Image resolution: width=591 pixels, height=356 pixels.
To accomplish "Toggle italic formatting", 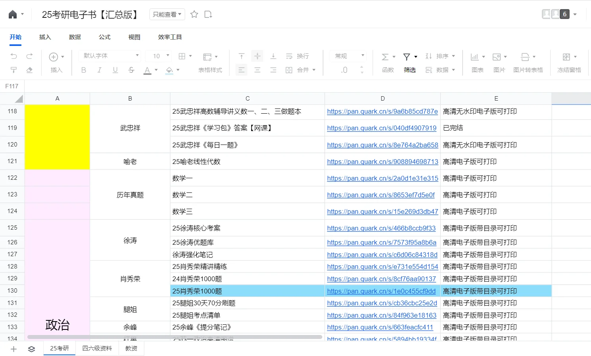I will pos(99,70).
